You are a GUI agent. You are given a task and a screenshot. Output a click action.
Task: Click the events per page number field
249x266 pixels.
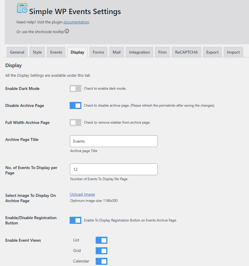[114, 169]
